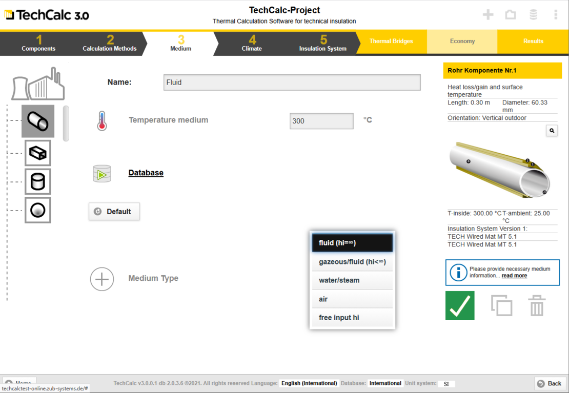
Task: Click the Orientation: Vertical outdoor text
Action: click(x=486, y=118)
